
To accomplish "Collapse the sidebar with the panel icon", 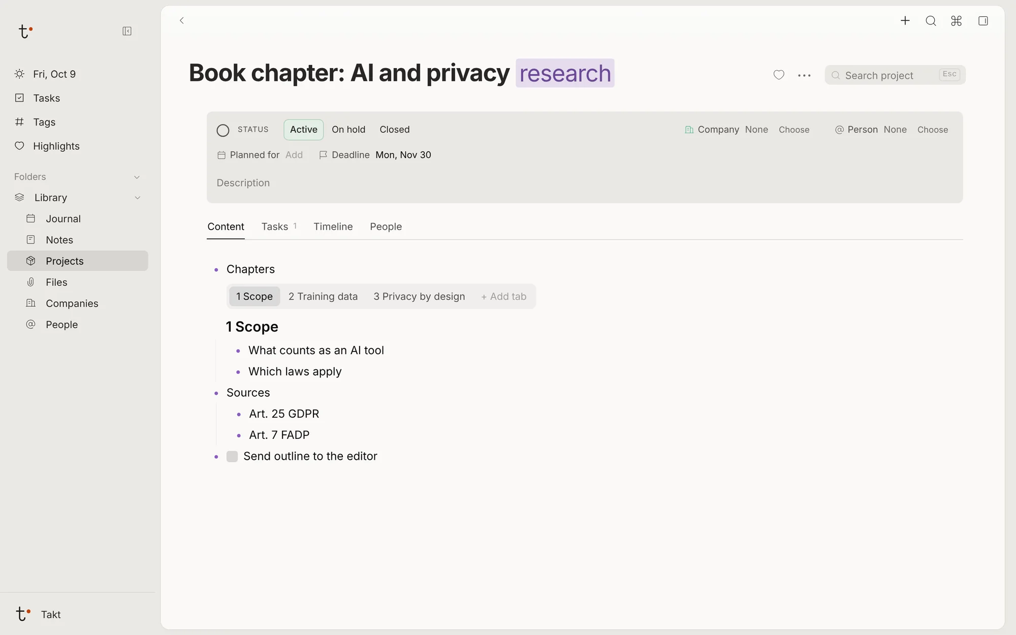I will pyautogui.click(x=127, y=31).
